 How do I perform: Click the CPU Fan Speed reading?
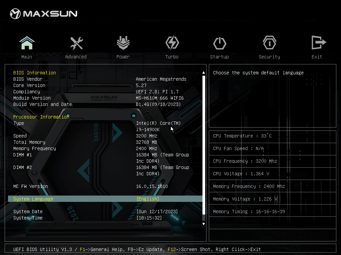pyautogui.click(x=238, y=148)
